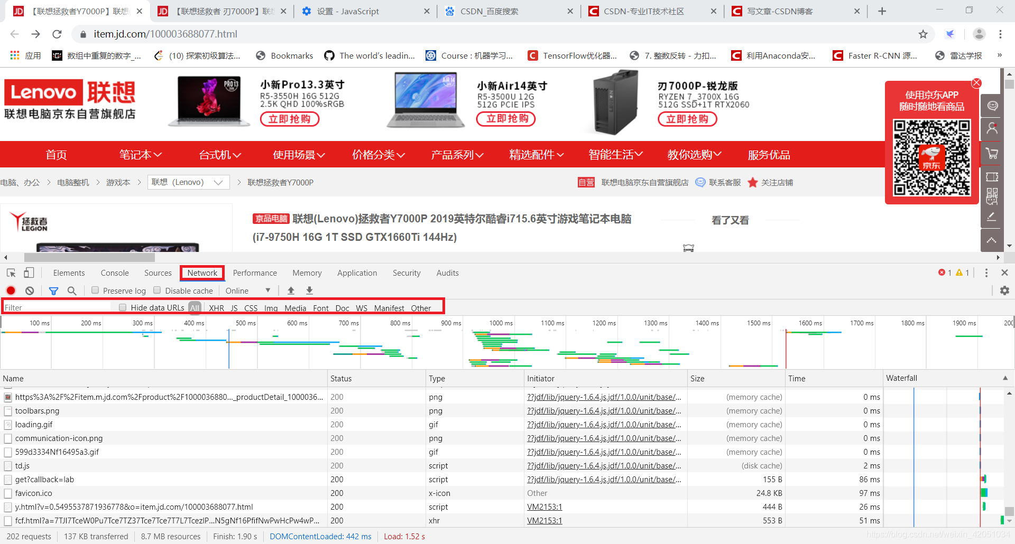Stop recording the network log
Viewport: 1015px width, 544px height.
pos(11,290)
